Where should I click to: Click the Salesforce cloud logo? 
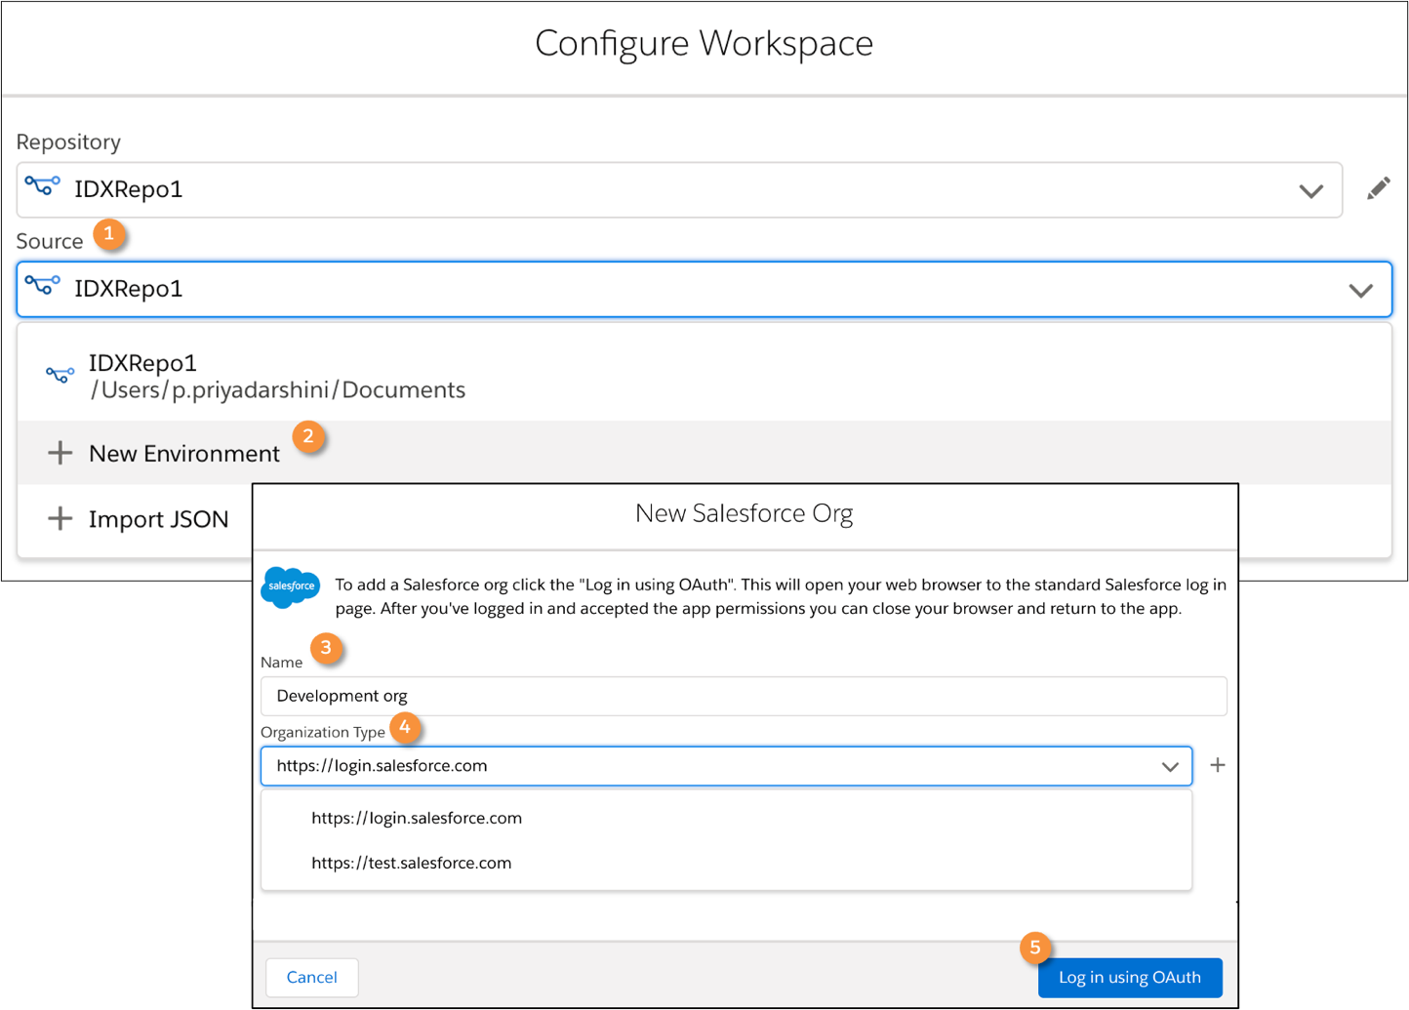291,586
